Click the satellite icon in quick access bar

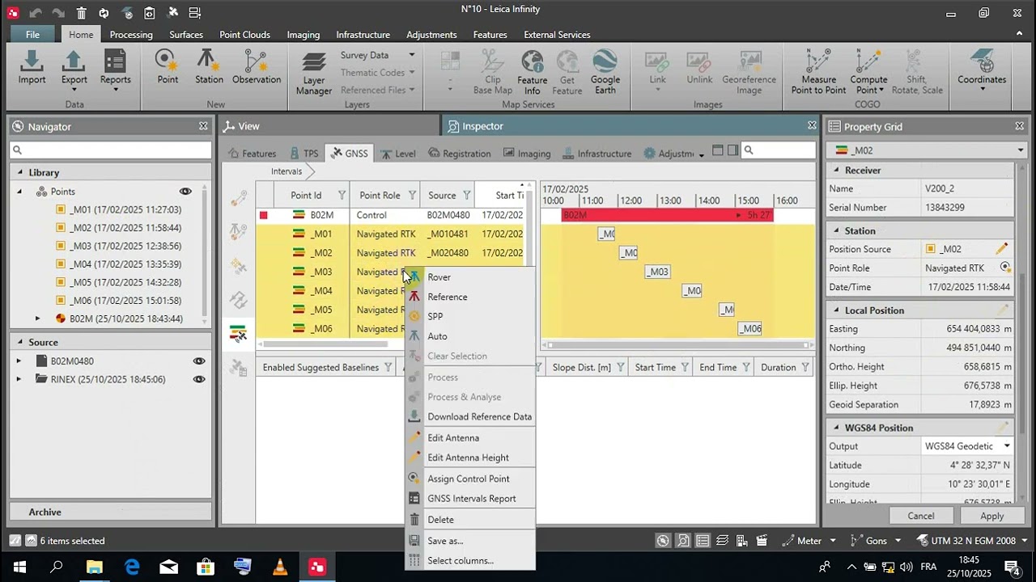click(172, 12)
